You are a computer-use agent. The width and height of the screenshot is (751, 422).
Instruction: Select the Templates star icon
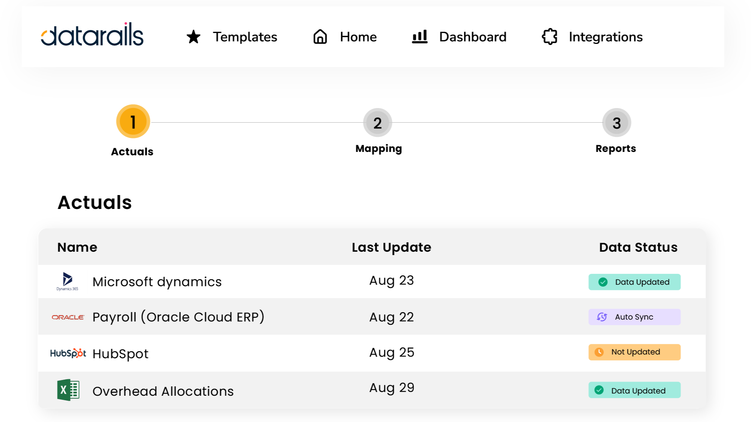[193, 36]
